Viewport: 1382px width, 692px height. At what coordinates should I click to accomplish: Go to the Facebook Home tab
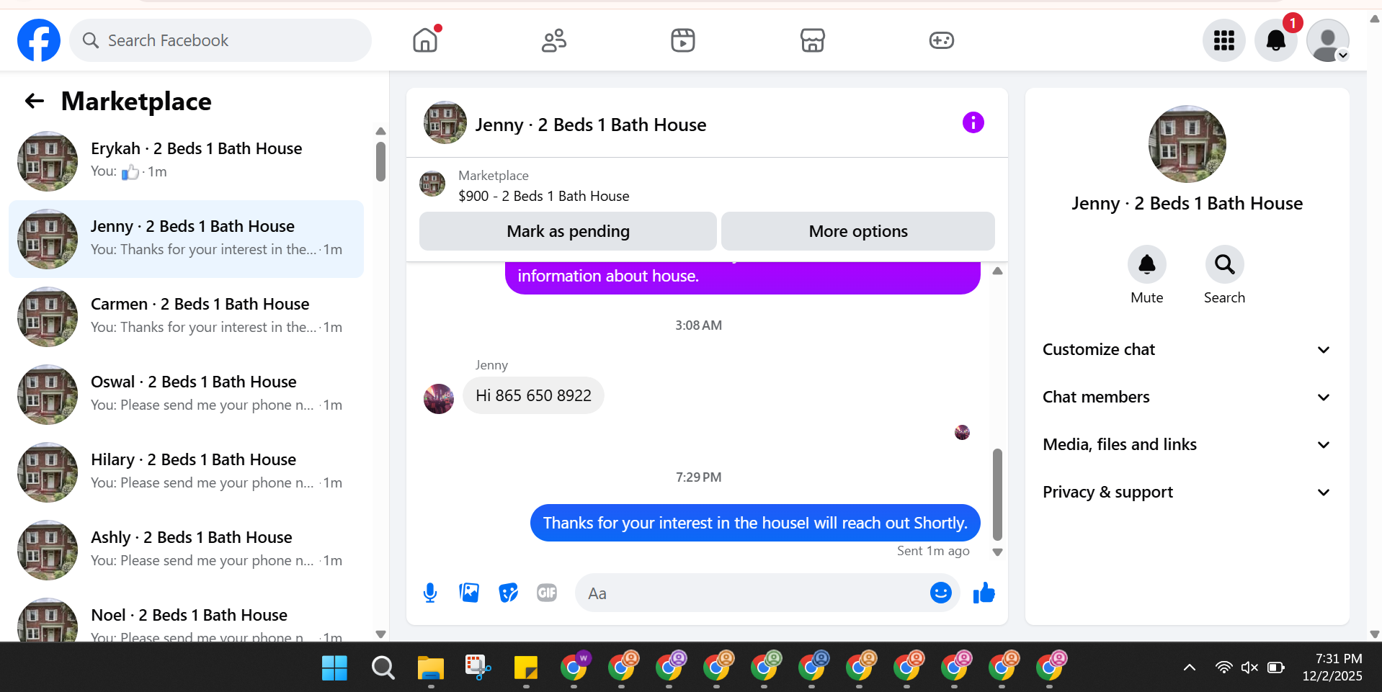pos(425,40)
